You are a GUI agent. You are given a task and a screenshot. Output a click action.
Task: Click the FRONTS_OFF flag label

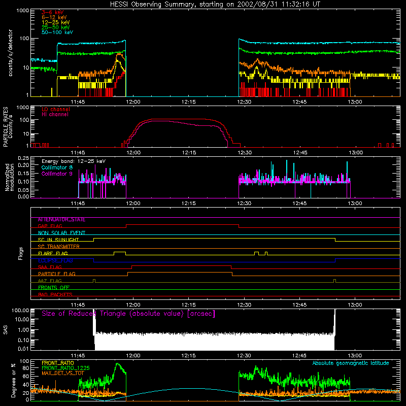click(54, 288)
